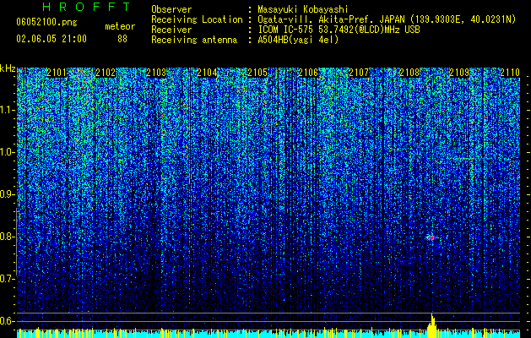Click the 2103 time marker
This screenshot has width=531, height=338.
156,73
